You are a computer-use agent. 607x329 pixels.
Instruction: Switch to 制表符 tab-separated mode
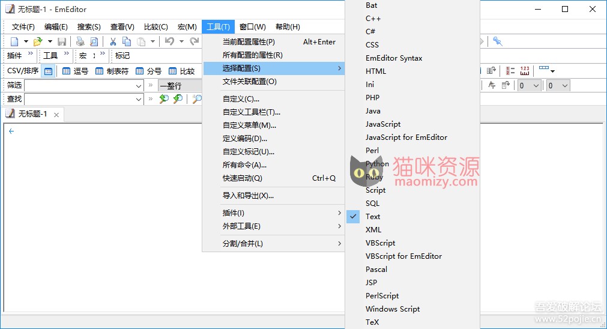[112, 71]
